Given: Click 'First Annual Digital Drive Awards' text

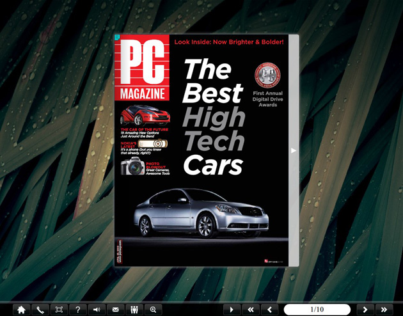Looking at the screenshot, I should [267, 99].
